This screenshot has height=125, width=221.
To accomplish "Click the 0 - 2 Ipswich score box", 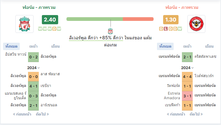I will point(33,57).
